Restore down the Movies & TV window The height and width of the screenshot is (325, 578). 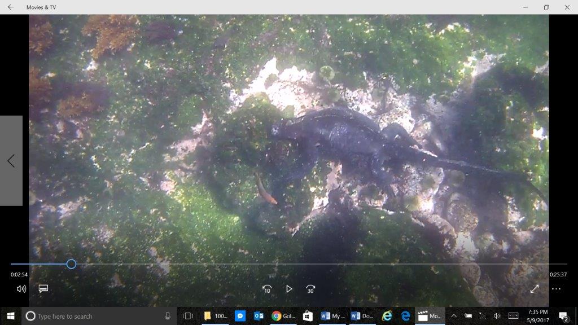(546, 7)
